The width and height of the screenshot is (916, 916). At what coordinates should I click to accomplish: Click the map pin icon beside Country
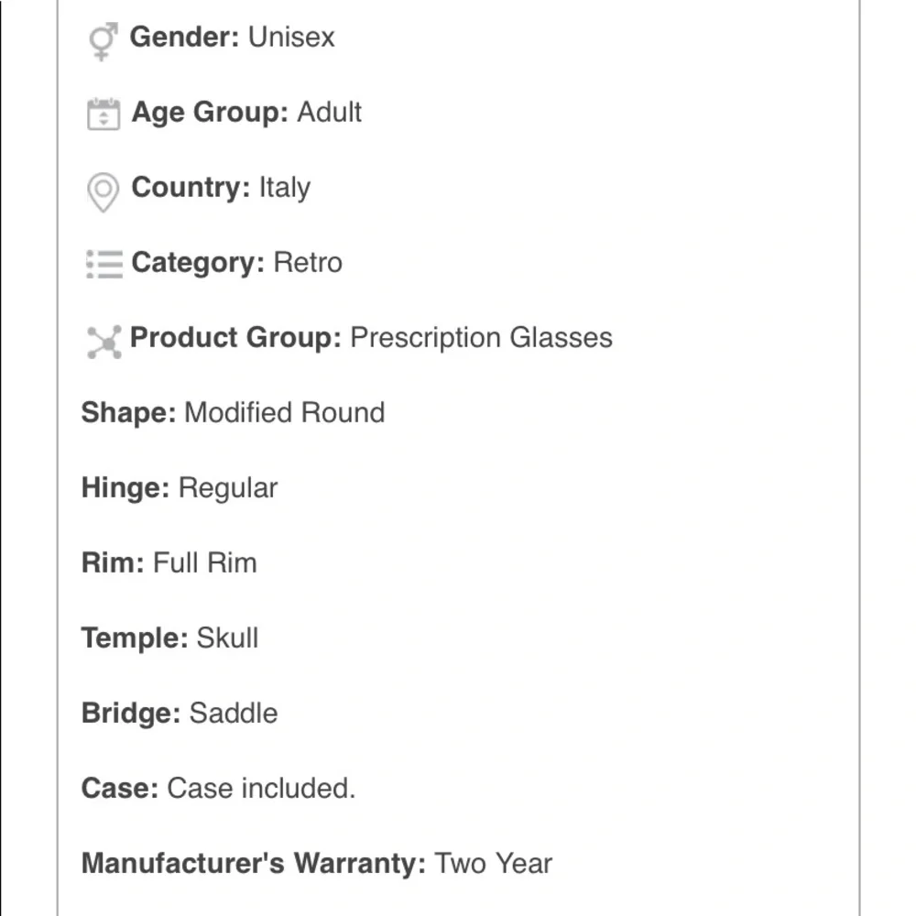[103, 191]
